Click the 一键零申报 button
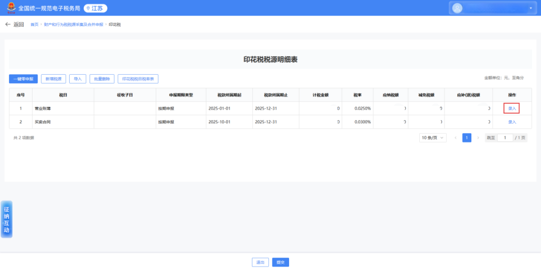Viewport: 541px width, 271px height. point(23,79)
